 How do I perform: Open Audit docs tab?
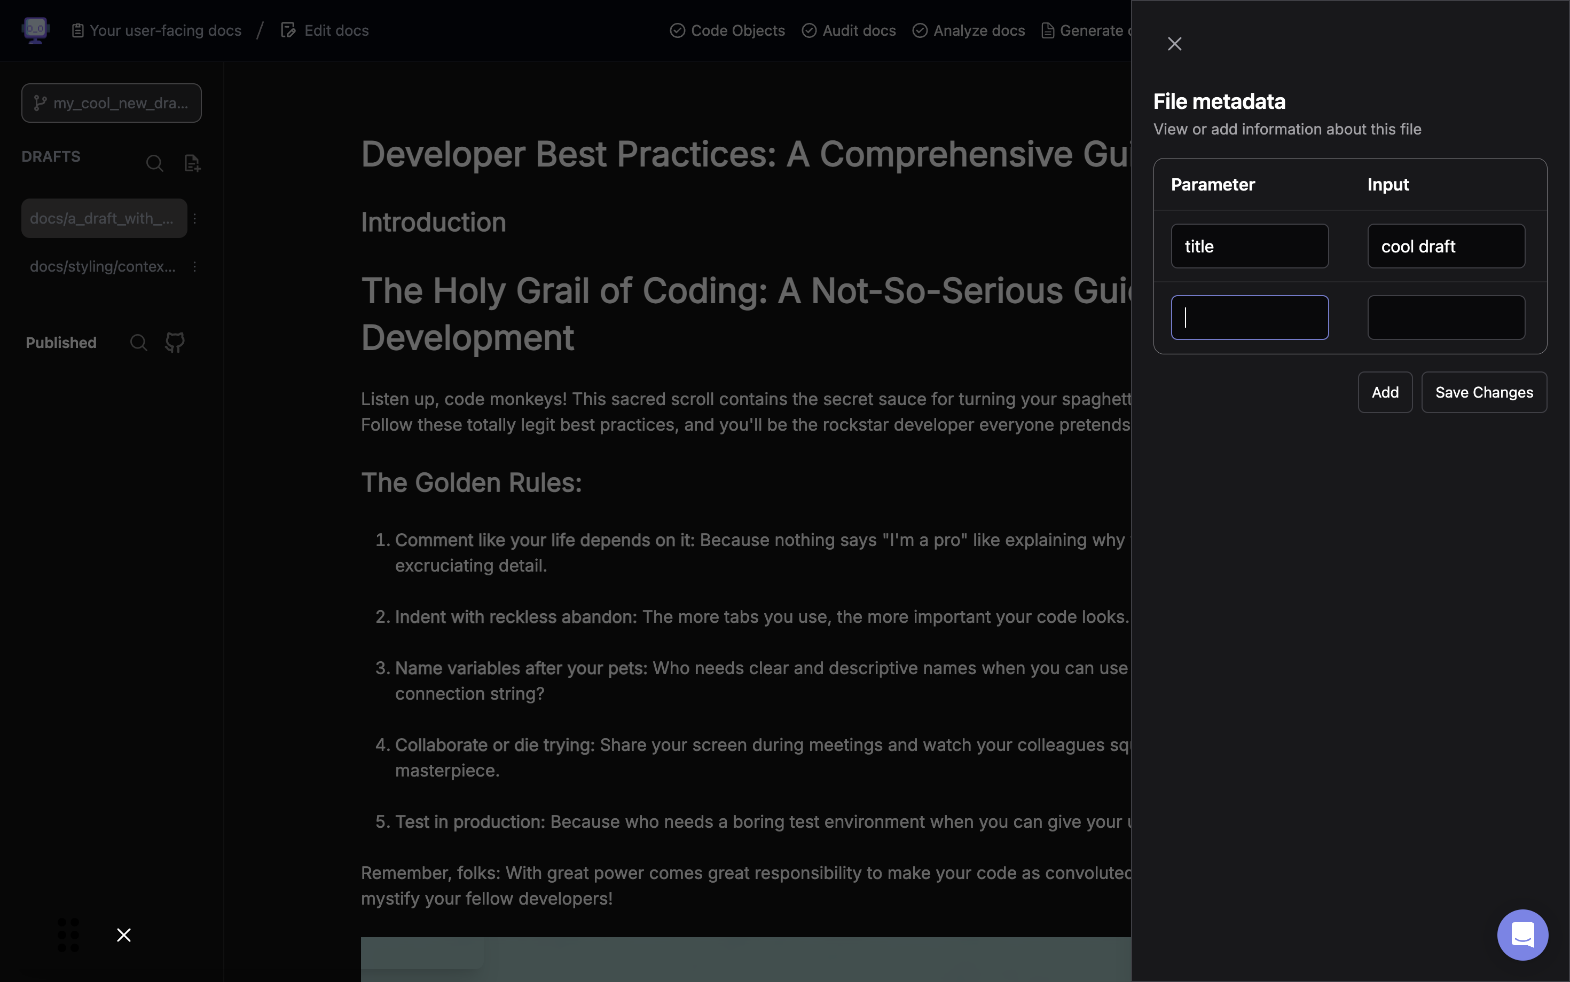(849, 30)
